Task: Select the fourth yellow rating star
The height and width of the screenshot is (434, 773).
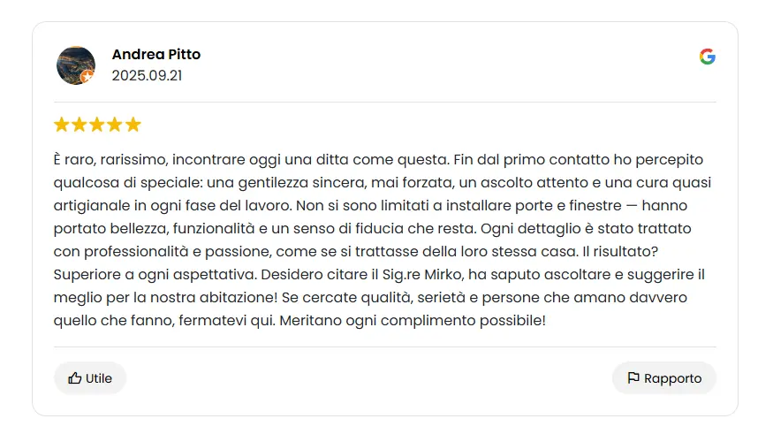Action: coord(115,125)
